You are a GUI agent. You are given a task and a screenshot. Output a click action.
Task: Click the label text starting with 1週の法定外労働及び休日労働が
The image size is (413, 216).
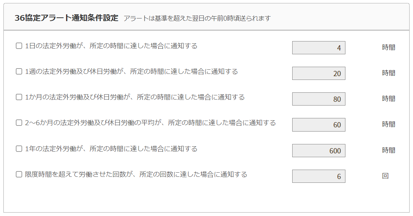[131, 72]
